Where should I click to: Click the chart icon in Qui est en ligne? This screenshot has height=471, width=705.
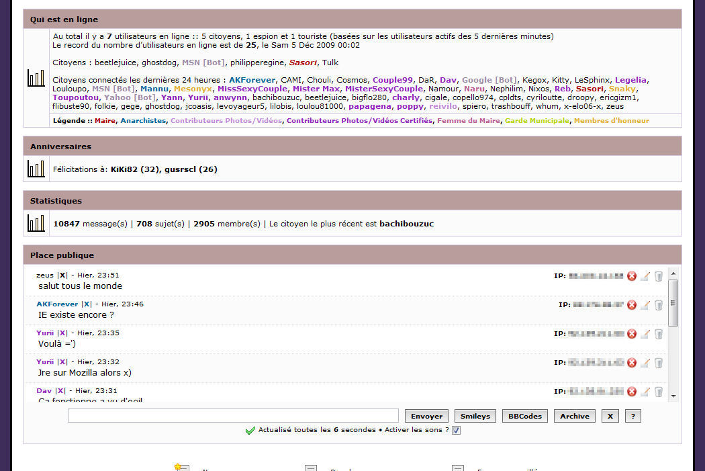[36, 78]
